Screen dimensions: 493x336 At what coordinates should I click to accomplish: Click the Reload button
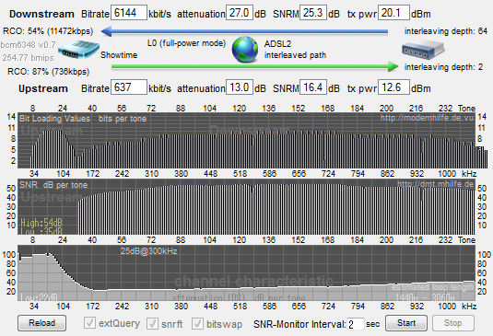coord(41,323)
